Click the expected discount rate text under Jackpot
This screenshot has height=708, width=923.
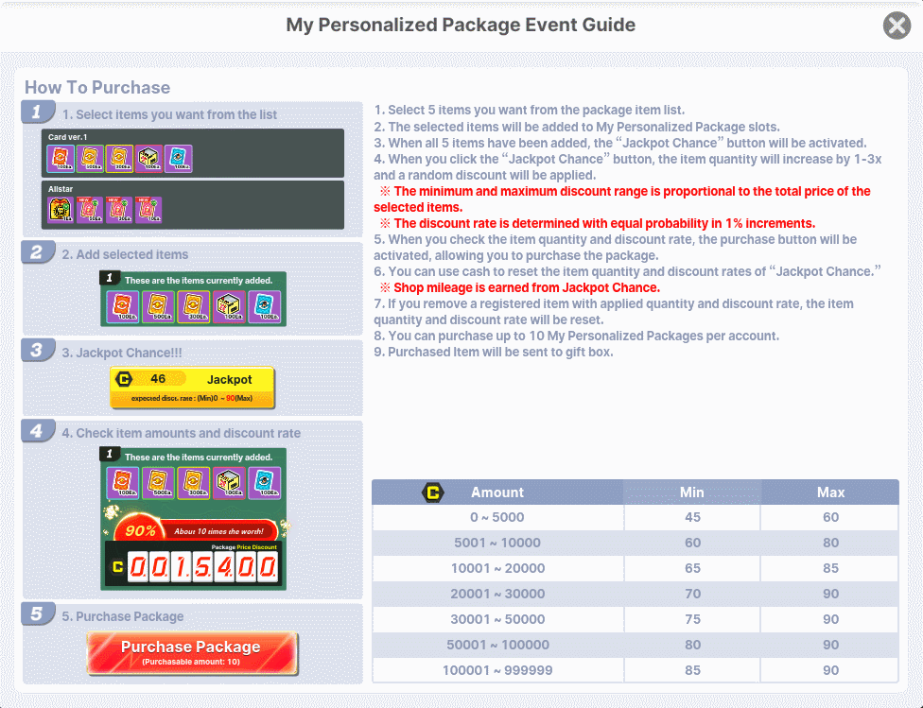(x=192, y=399)
